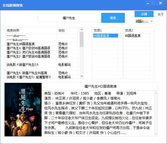Click search results scroll down arrow
167x144 pixels.
click(82, 76)
